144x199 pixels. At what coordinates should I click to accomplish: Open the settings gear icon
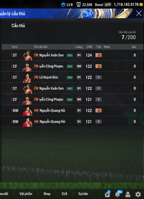138,194
